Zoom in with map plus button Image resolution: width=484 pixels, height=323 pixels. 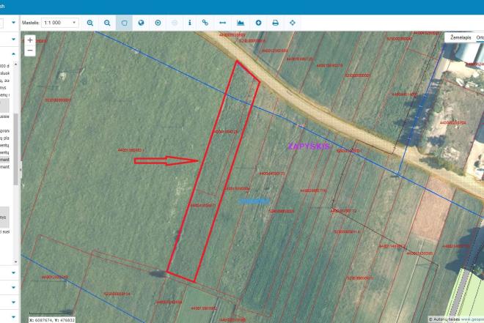(30, 40)
